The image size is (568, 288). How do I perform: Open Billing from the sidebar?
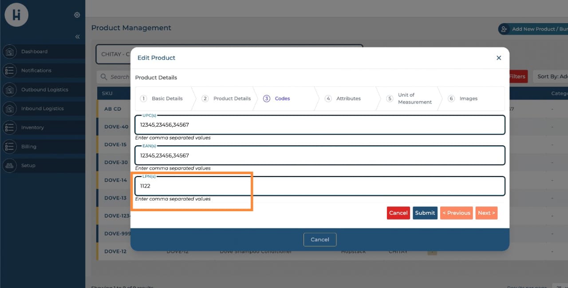point(29,147)
